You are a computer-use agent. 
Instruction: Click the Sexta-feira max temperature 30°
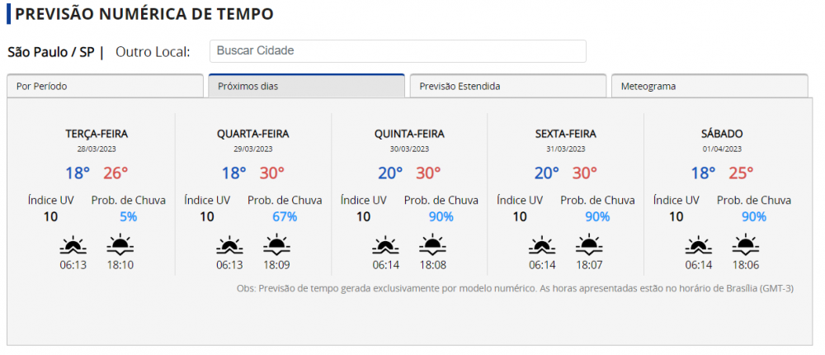click(x=584, y=173)
